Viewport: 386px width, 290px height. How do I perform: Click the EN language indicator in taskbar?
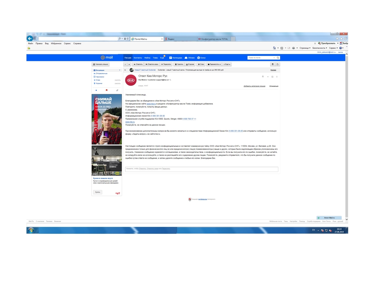coord(313,230)
